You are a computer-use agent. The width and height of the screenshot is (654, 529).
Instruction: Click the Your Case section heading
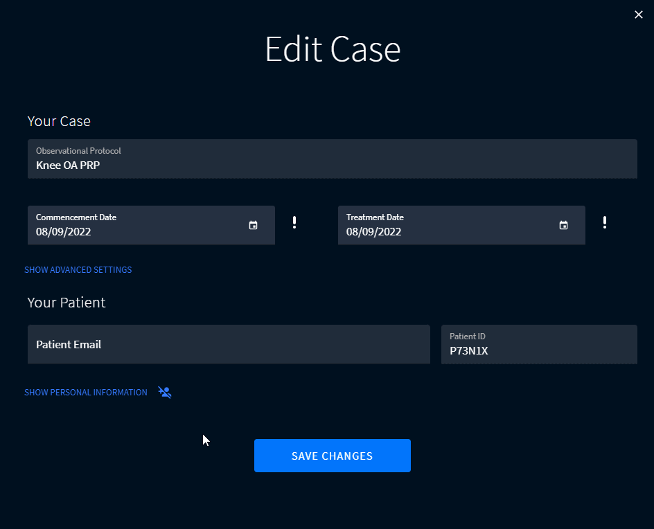click(59, 121)
